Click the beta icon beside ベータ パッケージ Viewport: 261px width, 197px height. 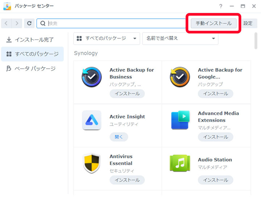coord(9,68)
